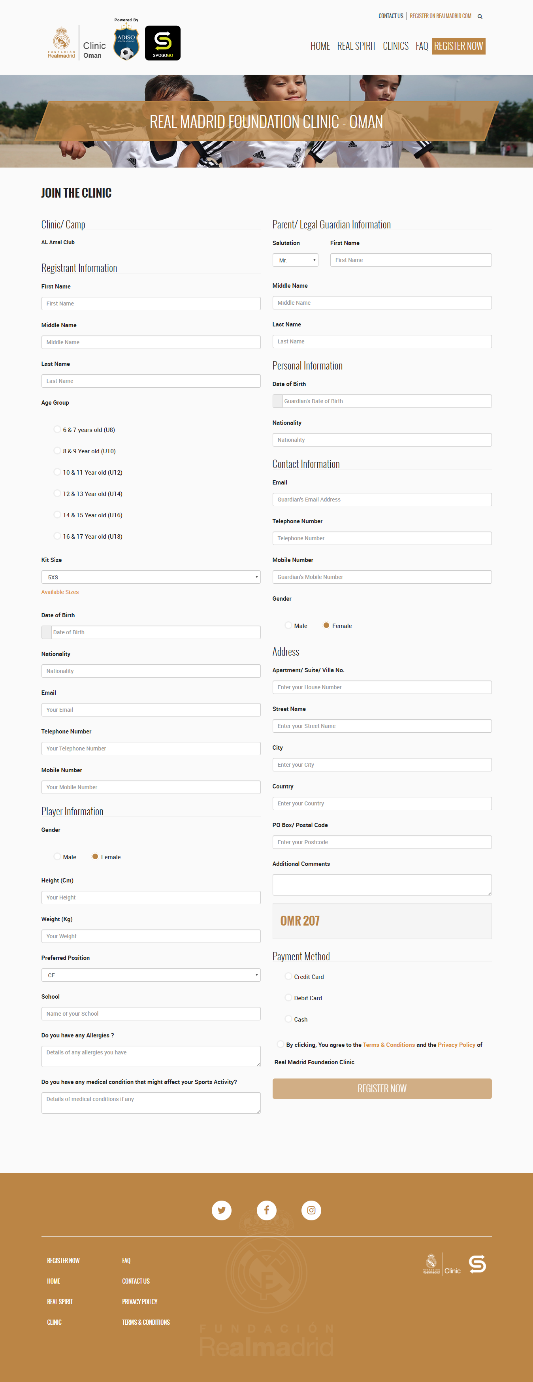The width and height of the screenshot is (533, 1382).
Task: Select 16 & 17 Year old (U18)
Action: pos(57,536)
